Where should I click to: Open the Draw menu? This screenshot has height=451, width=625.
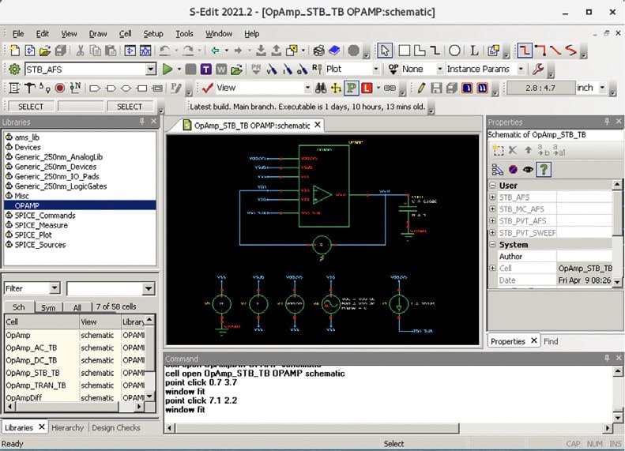click(98, 34)
